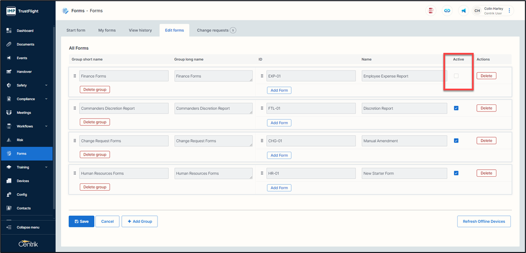The height and width of the screenshot is (253, 526).
Task: Open the Change requests tab
Action: pos(213,30)
